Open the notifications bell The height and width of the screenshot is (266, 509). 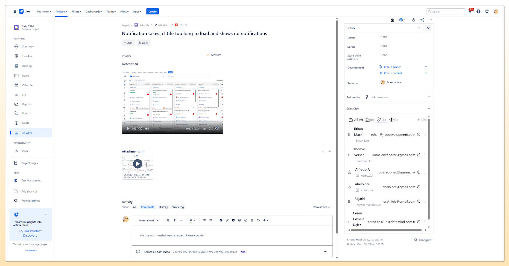[x=470, y=11]
